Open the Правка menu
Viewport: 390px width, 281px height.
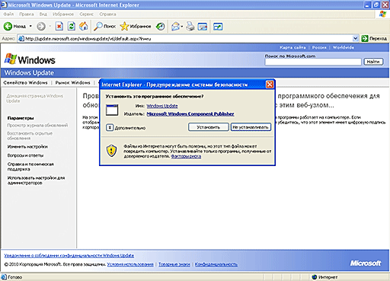coord(27,14)
